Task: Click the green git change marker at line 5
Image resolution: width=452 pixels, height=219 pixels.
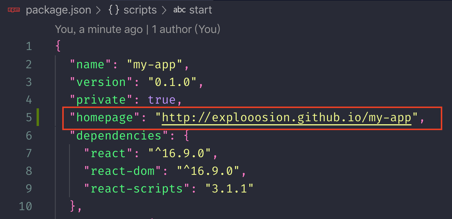Action: [38, 117]
